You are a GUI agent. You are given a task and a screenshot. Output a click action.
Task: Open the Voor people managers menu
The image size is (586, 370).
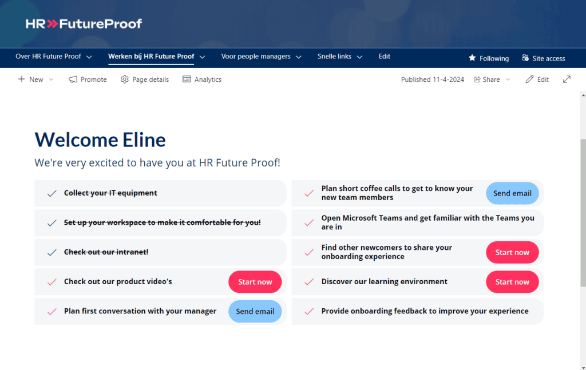click(x=256, y=57)
